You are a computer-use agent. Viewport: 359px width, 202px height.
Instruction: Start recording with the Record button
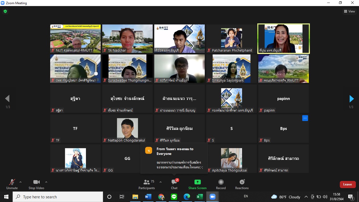click(x=221, y=184)
